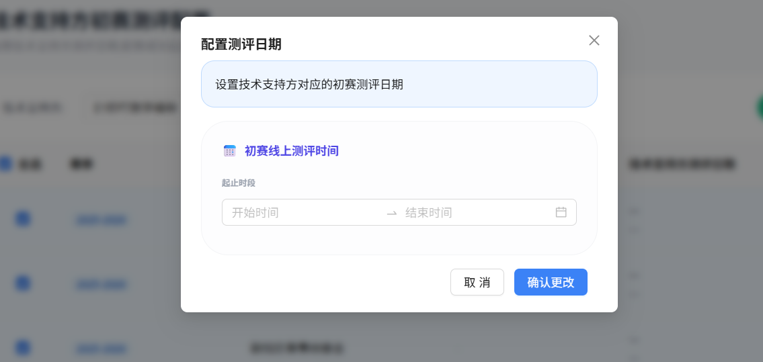Close the 配置测评日期 dialog
Screen dimensions: 763x362
(x=594, y=40)
